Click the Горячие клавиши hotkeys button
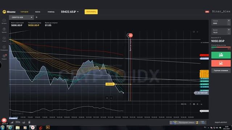 pos(221,71)
